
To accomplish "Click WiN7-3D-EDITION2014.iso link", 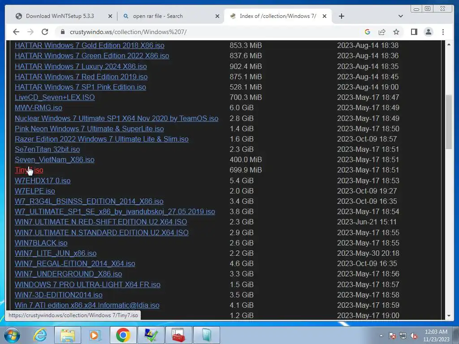I will [x=59, y=295].
